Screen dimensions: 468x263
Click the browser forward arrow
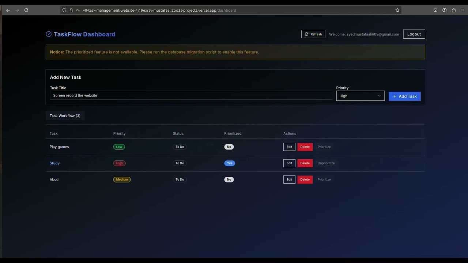[17, 10]
